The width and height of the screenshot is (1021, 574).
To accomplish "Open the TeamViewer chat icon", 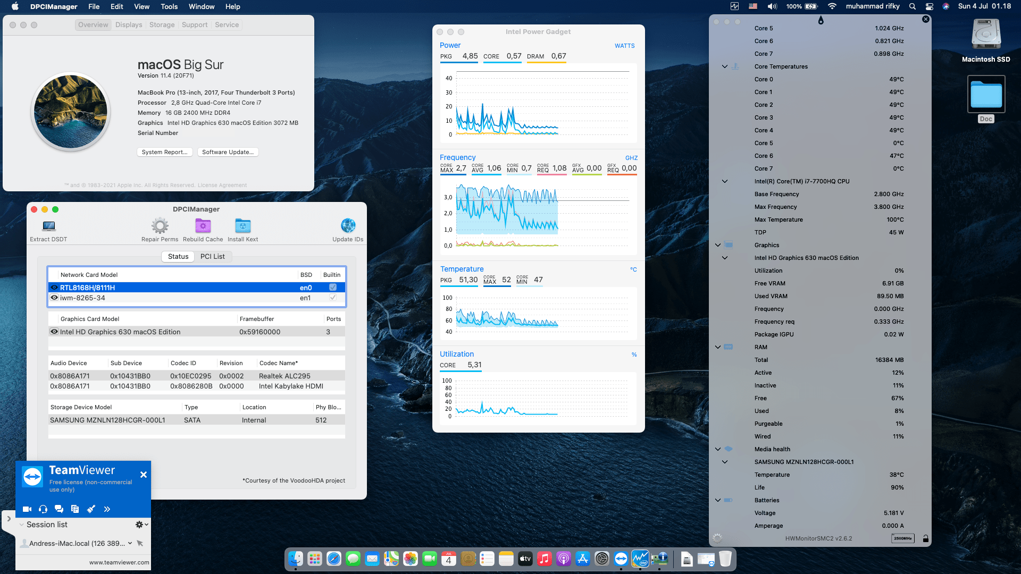I will point(59,509).
